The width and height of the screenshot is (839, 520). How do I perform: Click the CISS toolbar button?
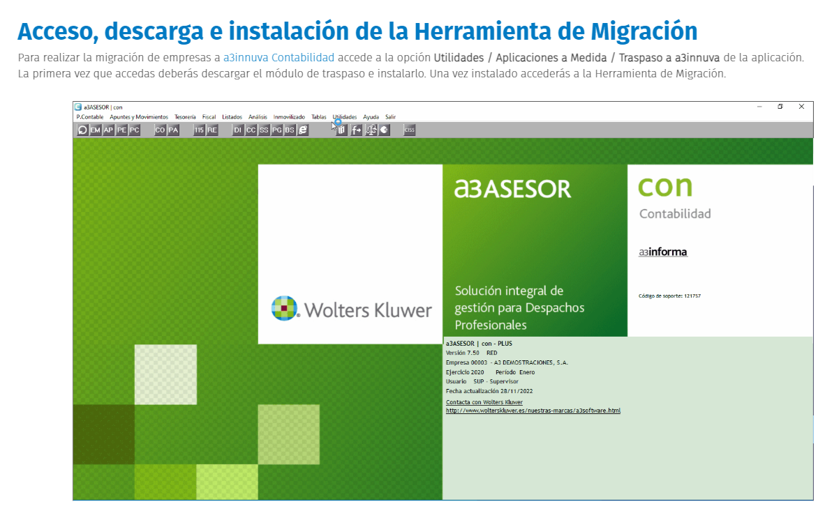(410, 130)
